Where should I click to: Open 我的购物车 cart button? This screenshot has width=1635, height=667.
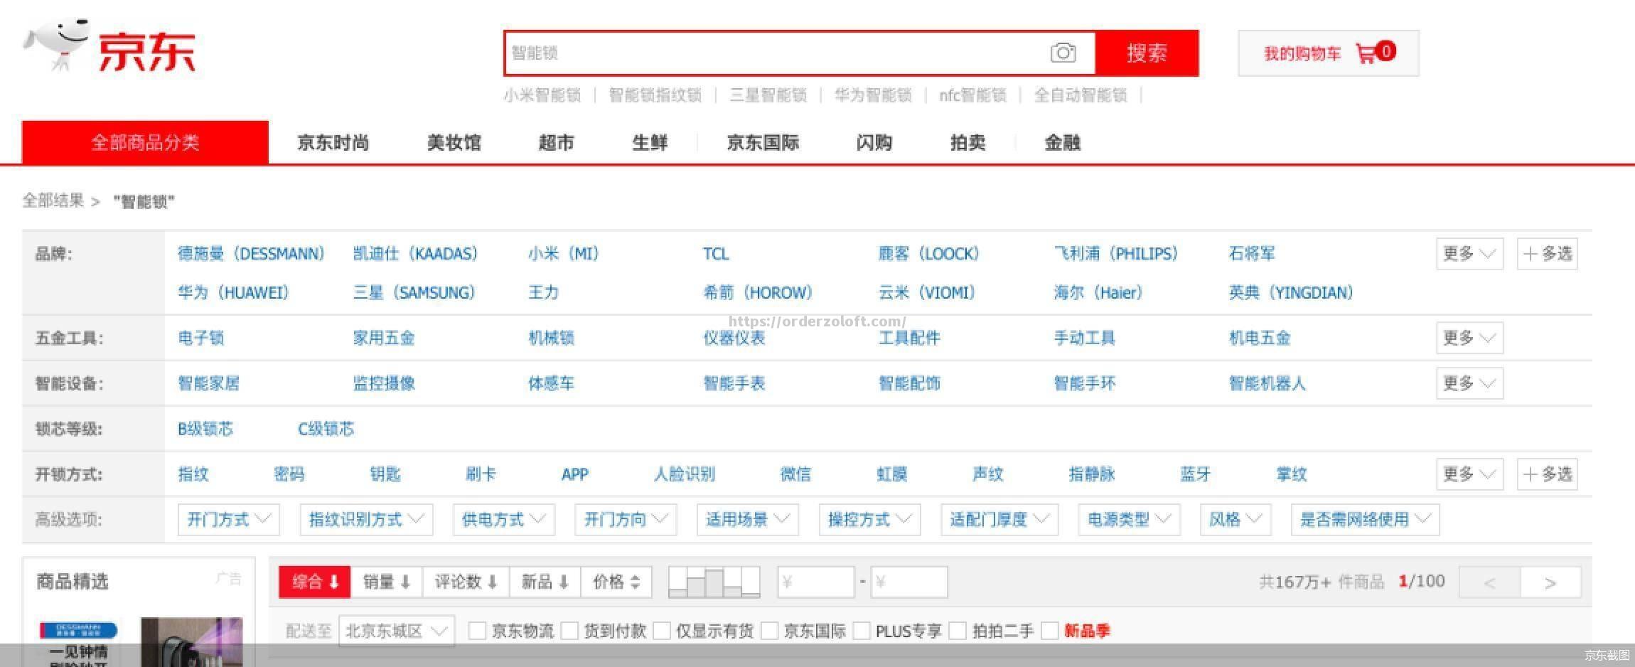(x=1328, y=53)
